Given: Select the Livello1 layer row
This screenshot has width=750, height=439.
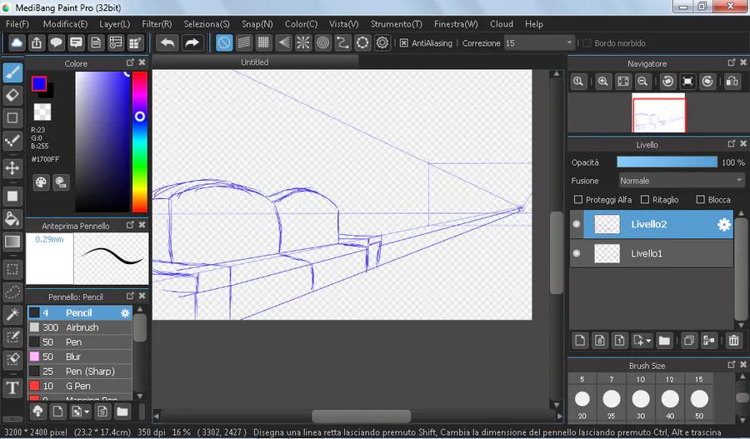Looking at the screenshot, I should (x=652, y=253).
